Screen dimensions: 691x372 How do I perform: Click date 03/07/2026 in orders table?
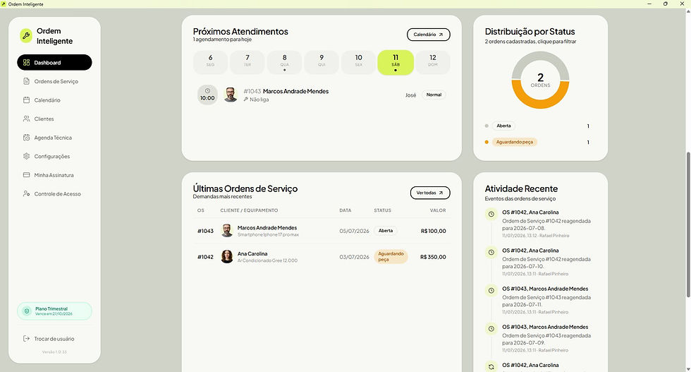354,257
